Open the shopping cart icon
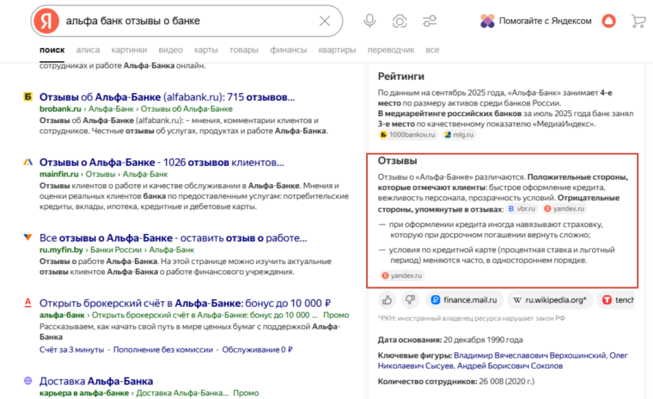The width and height of the screenshot is (653, 399). click(x=638, y=20)
